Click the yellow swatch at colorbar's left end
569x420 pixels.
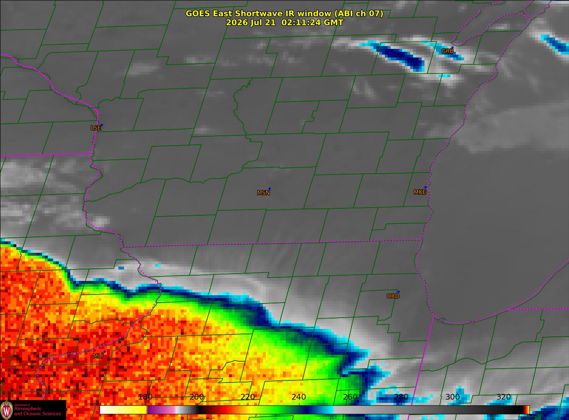click(x=123, y=409)
